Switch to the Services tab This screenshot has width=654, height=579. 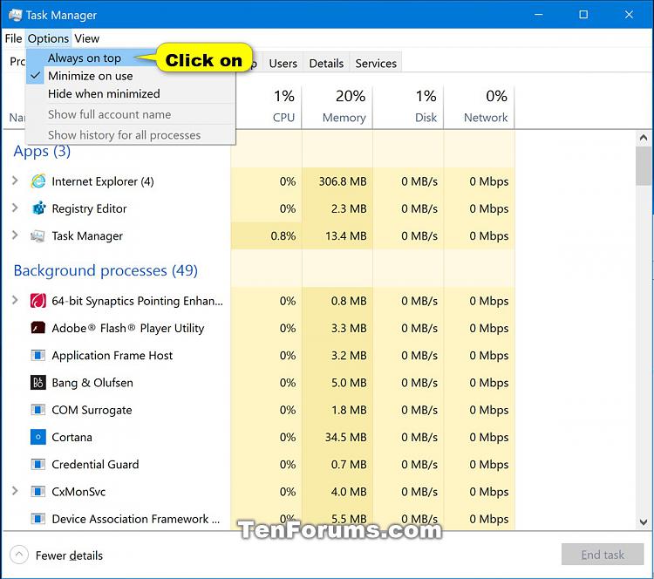pos(376,64)
